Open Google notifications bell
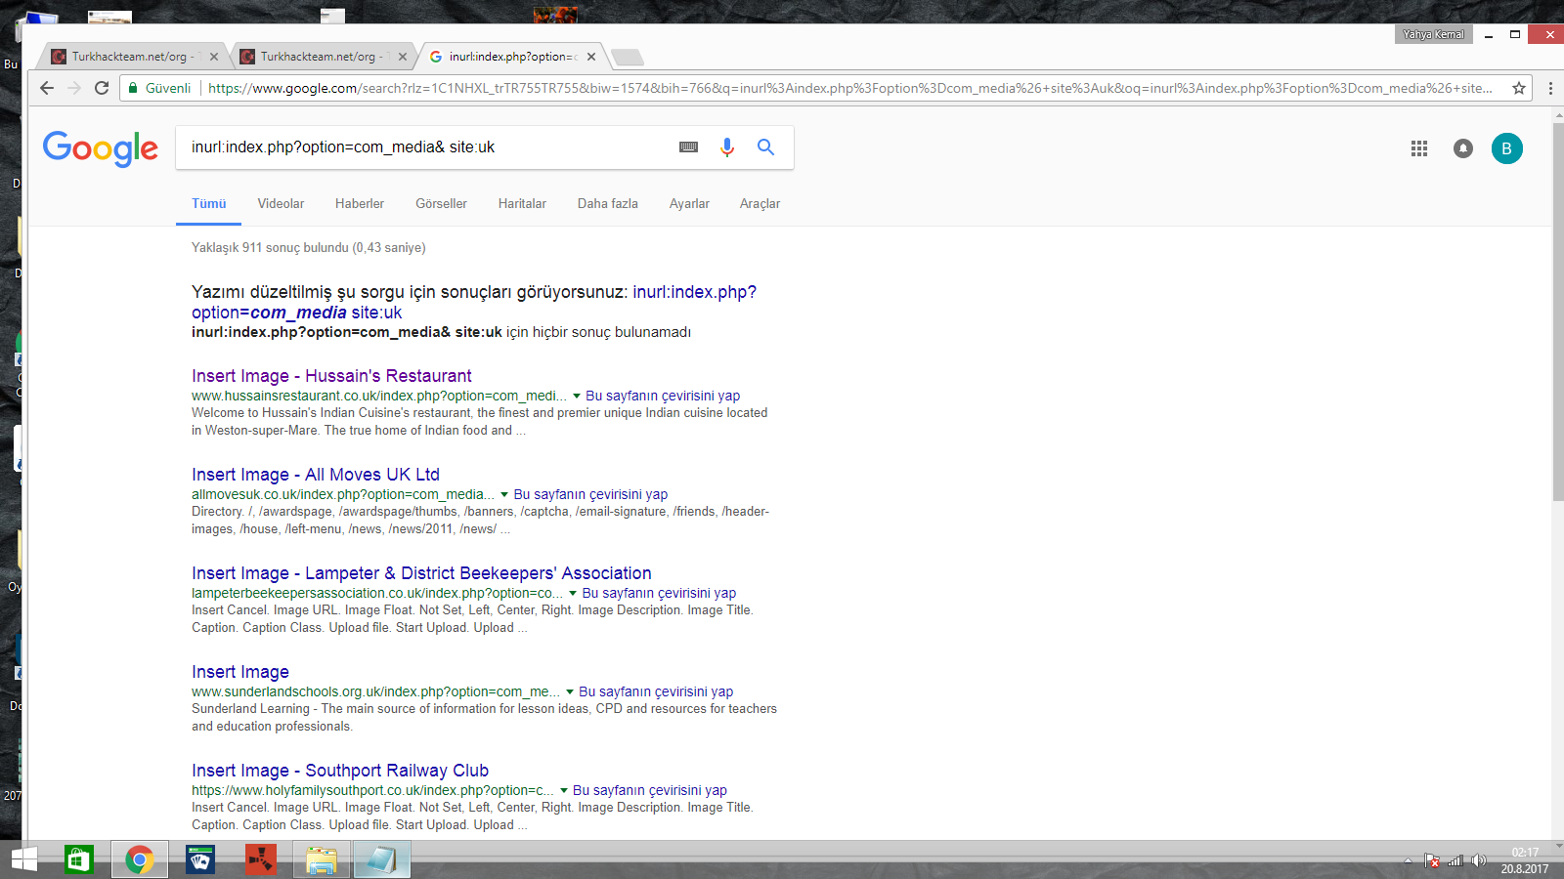Screen dimensions: 1564x879 [x=1463, y=148]
